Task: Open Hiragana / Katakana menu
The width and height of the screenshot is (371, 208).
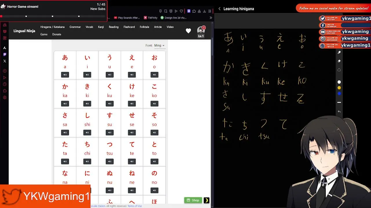Action: pyautogui.click(x=52, y=27)
